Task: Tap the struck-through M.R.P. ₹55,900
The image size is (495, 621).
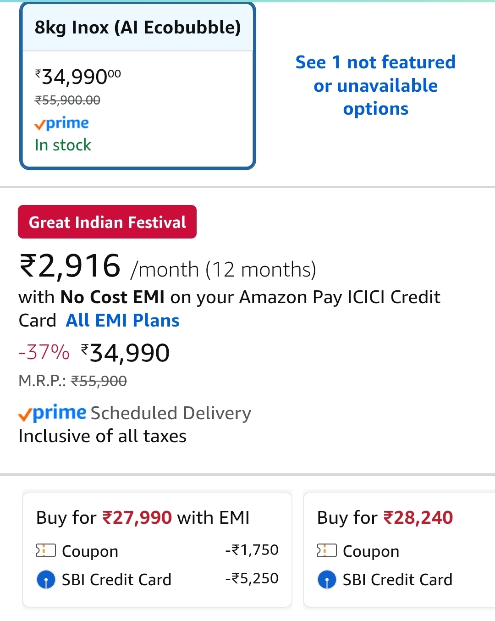Action: [x=99, y=381]
